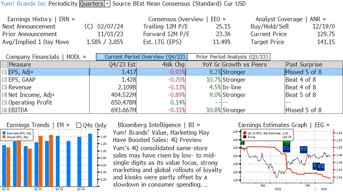Viewport: 343px width, 192px height.
Task: Click the 10.7% YoY growth value
Action: 213,80
